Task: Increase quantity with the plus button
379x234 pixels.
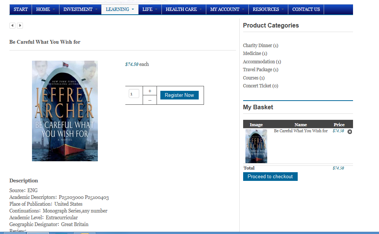Action: pyautogui.click(x=150, y=91)
